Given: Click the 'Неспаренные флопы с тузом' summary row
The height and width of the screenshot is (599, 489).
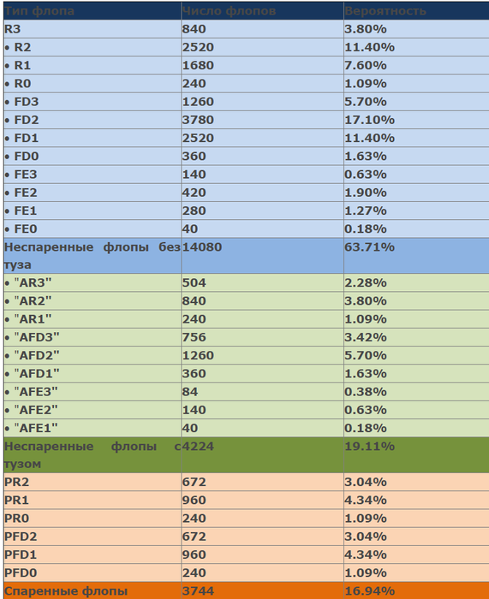Looking at the screenshot, I should coord(247,455).
